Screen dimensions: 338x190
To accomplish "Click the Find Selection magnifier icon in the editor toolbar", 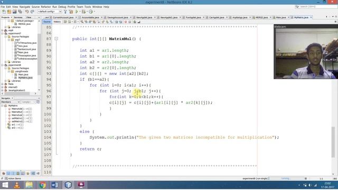I will pos(82,22).
